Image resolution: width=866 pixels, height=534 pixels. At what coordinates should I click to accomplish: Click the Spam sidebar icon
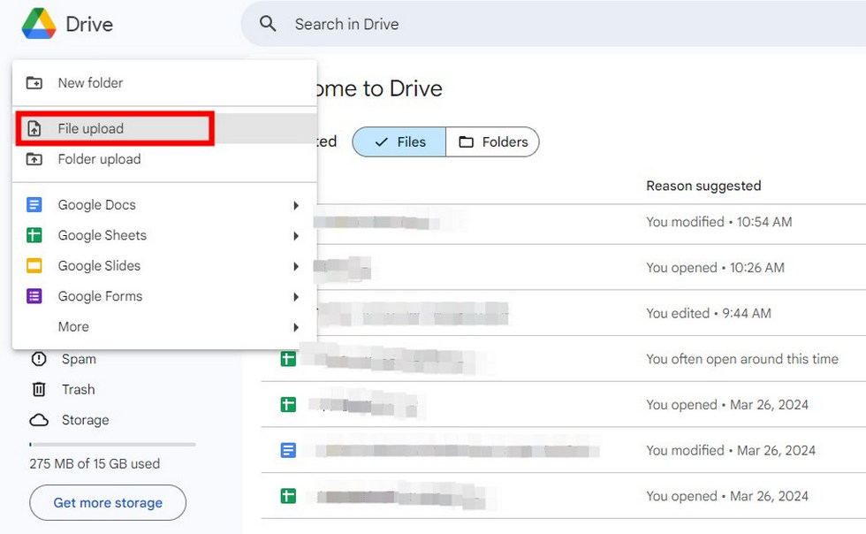click(39, 359)
